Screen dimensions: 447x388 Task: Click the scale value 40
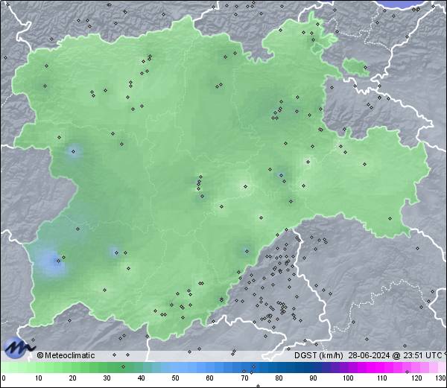[141, 378]
